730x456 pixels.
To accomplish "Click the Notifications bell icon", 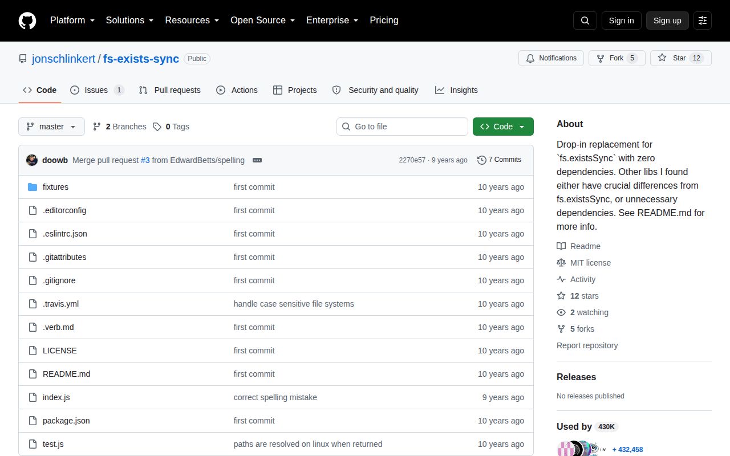I will (x=530, y=58).
